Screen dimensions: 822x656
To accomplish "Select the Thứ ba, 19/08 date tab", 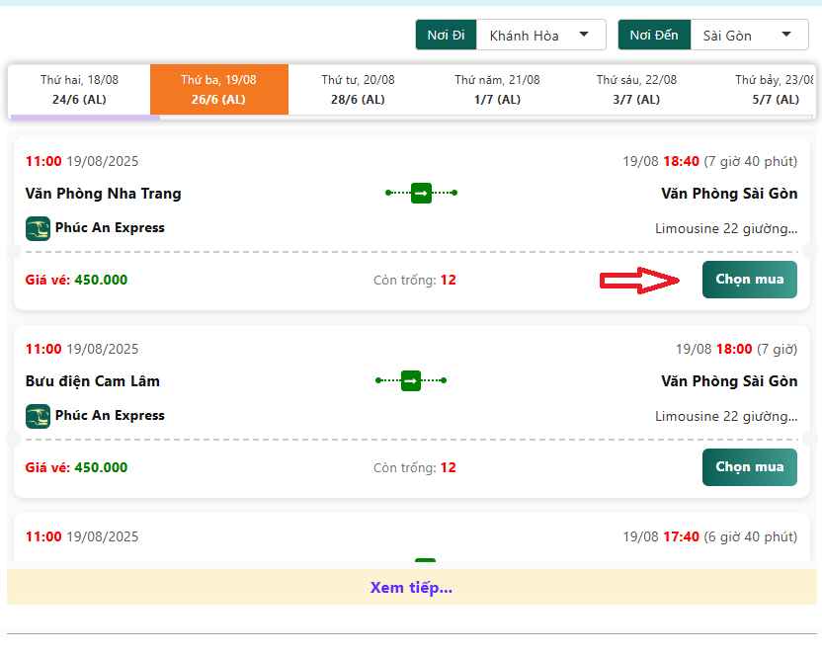I will tap(219, 89).
